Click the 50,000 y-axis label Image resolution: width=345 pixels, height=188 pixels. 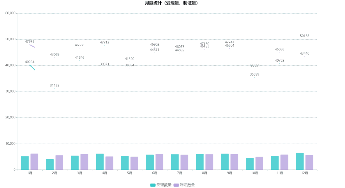10,39
